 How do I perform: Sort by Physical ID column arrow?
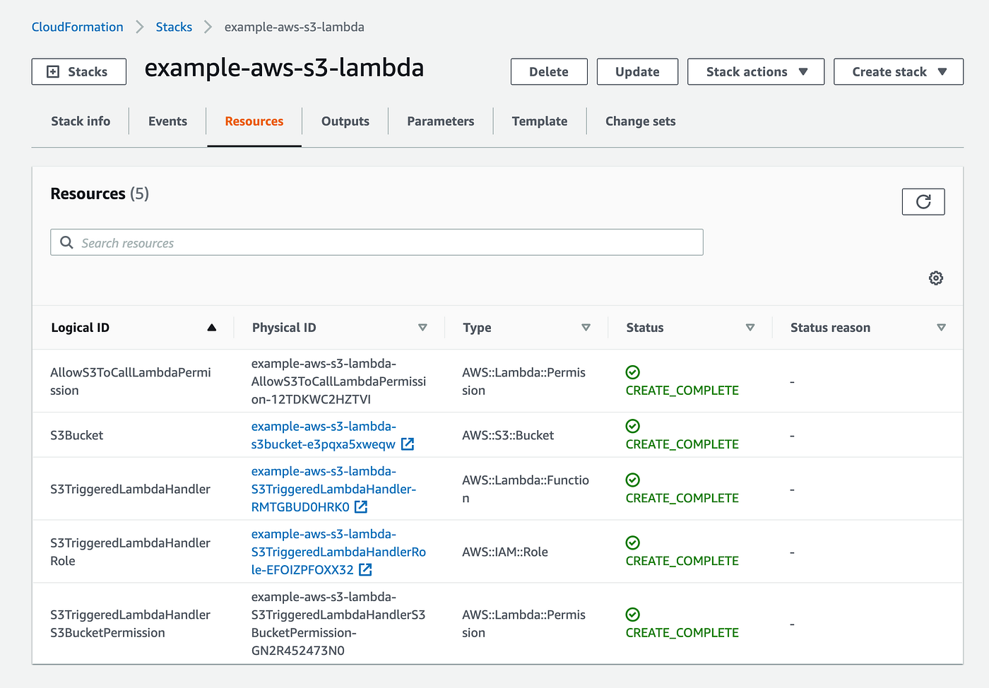coord(422,327)
